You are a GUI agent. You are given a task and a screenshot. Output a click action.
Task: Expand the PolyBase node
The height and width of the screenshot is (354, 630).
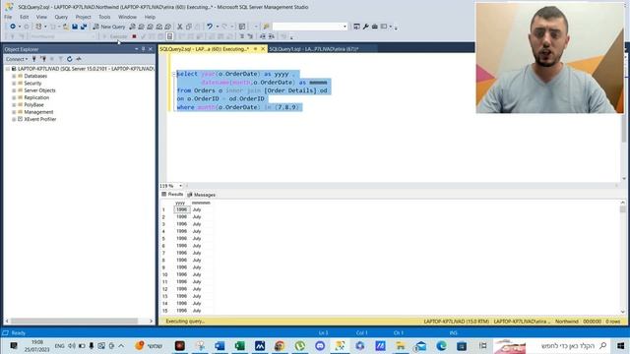(x=14, y=105)
